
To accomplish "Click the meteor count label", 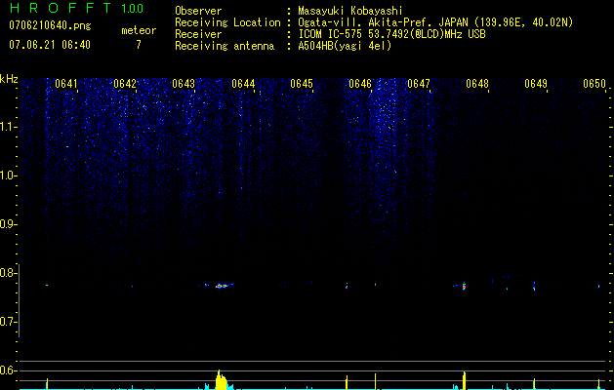I will 139,30.
